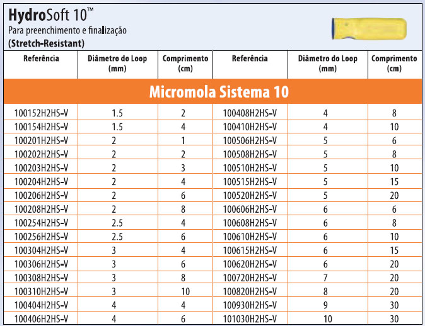Select reference 100256H2HS-V

[x=41, y=237]
